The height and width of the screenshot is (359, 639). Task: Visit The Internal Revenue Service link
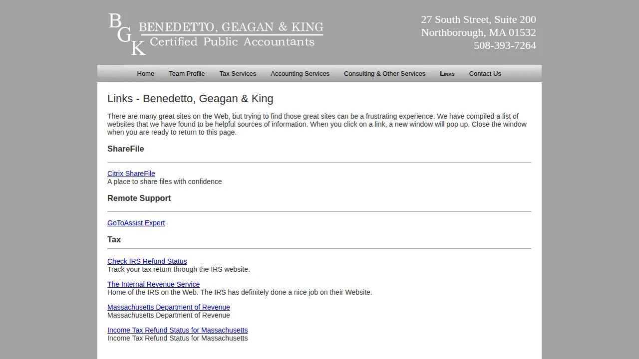point(153,284)
